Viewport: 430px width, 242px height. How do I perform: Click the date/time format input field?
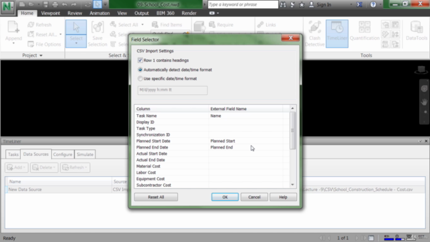pyautogui.click(x=173, y=90)
